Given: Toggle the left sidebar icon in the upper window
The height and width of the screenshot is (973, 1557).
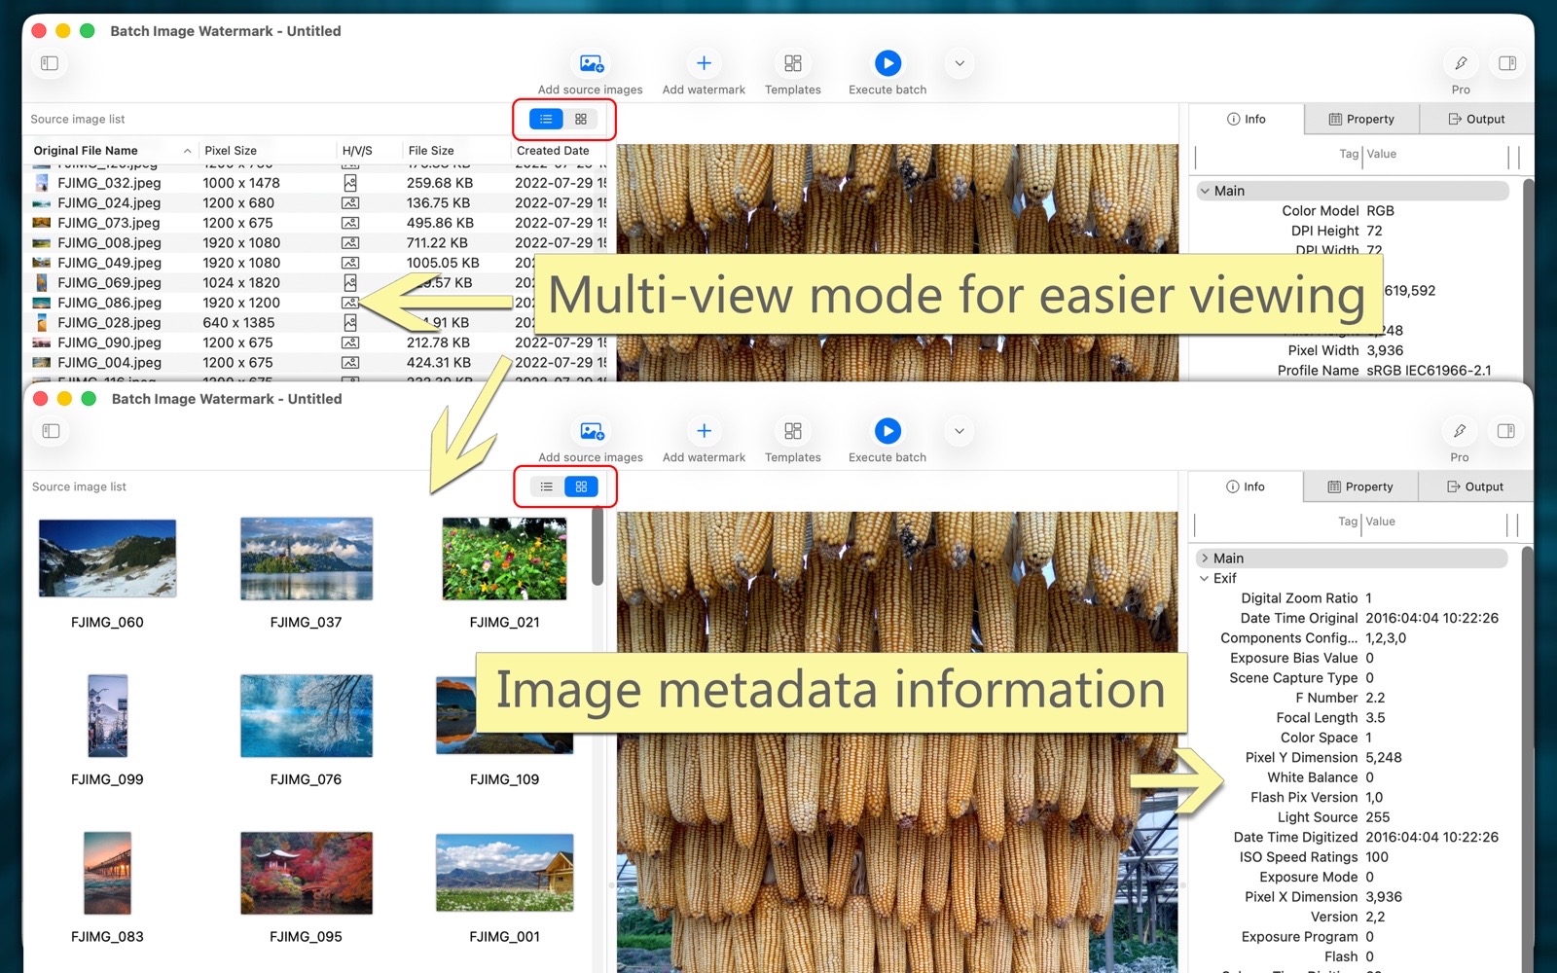Looking at the screenshot, I should (x=50, y=63).
